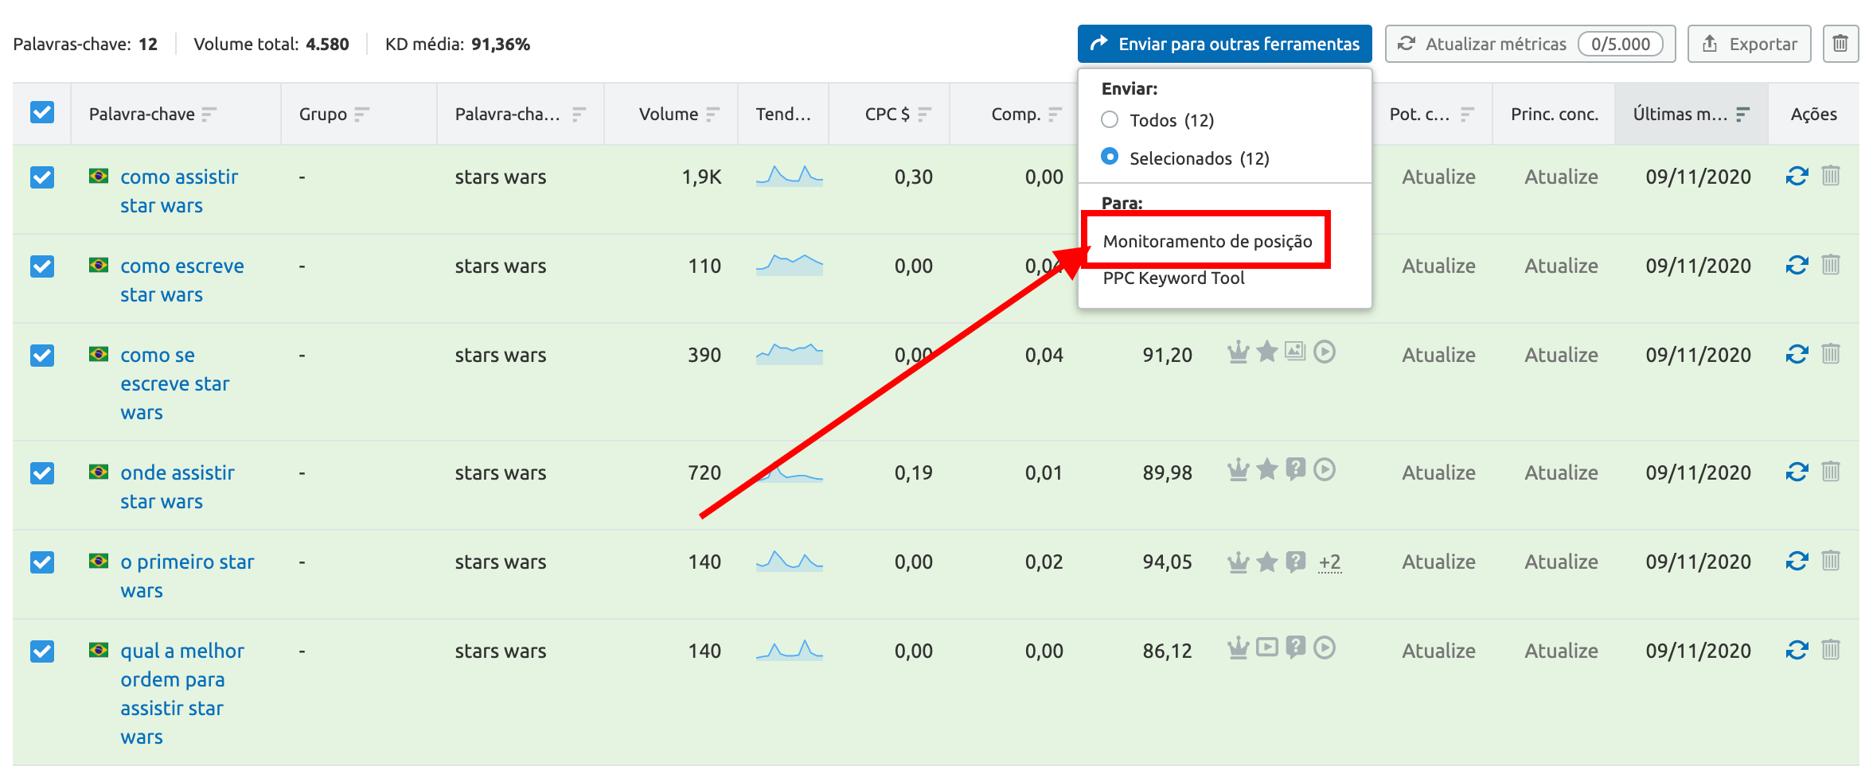Image resolution: width=1869 pixels, height=766 pixels.
Task: Click KD value '91,20'
Action: (x=1167, y=355)
